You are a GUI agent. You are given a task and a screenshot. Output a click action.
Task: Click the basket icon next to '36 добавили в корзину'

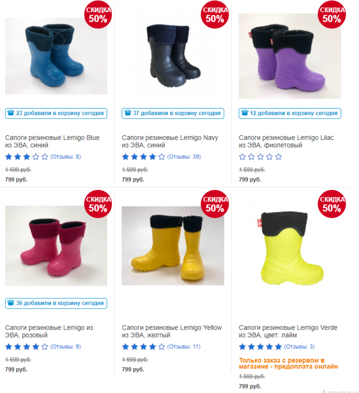click(x=11, y=303)
